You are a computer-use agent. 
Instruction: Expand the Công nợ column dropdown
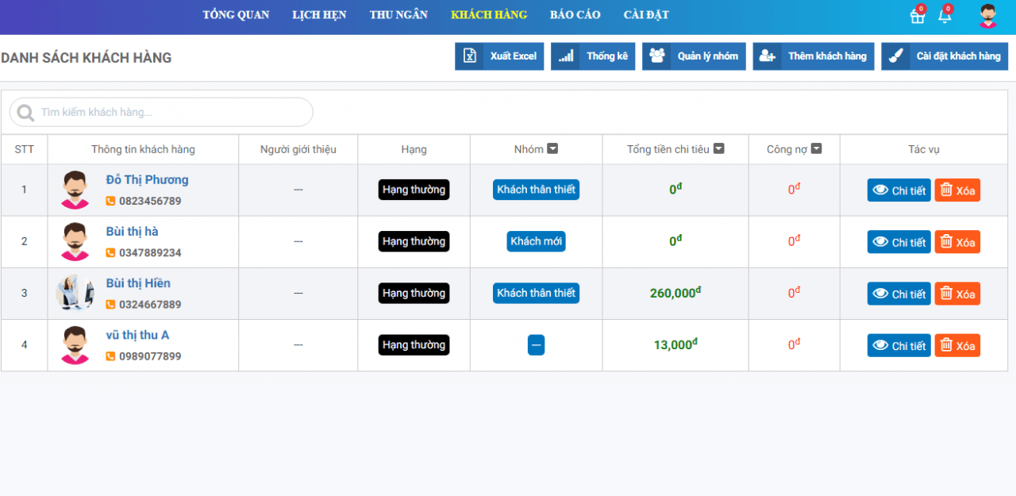coord(816,148)
